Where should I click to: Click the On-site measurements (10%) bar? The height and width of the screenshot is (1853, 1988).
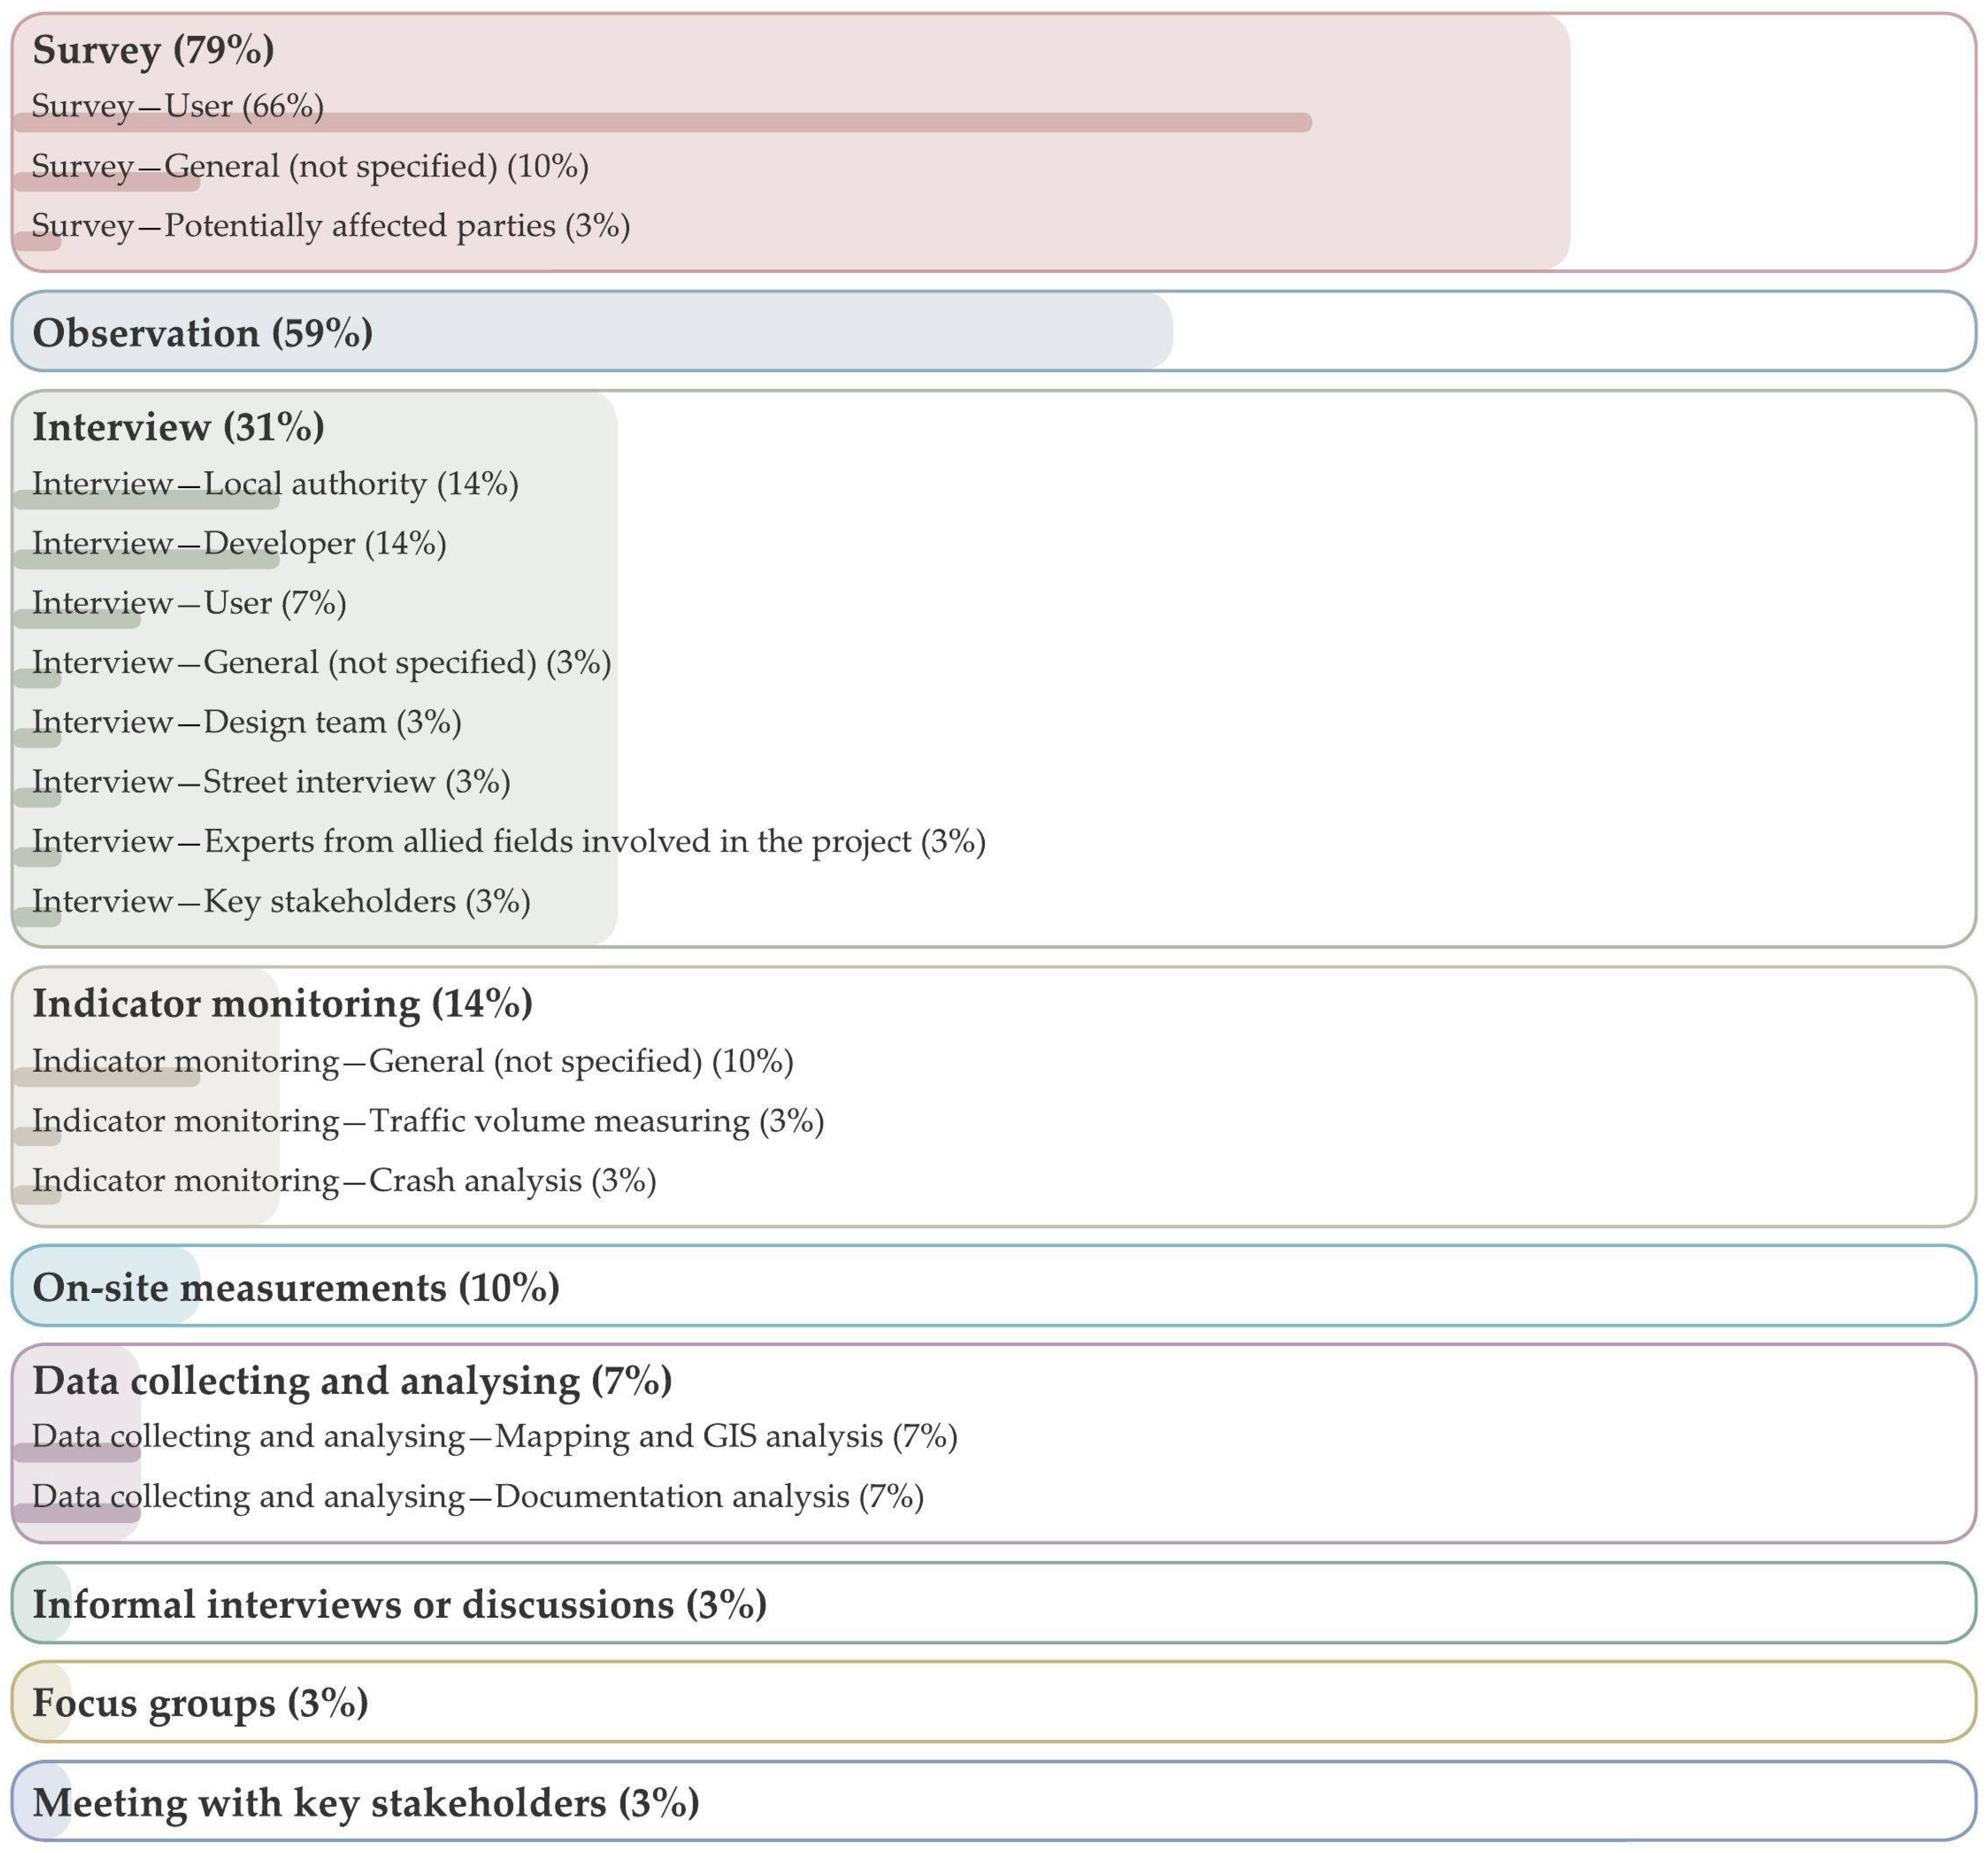tap(296, 1288)
